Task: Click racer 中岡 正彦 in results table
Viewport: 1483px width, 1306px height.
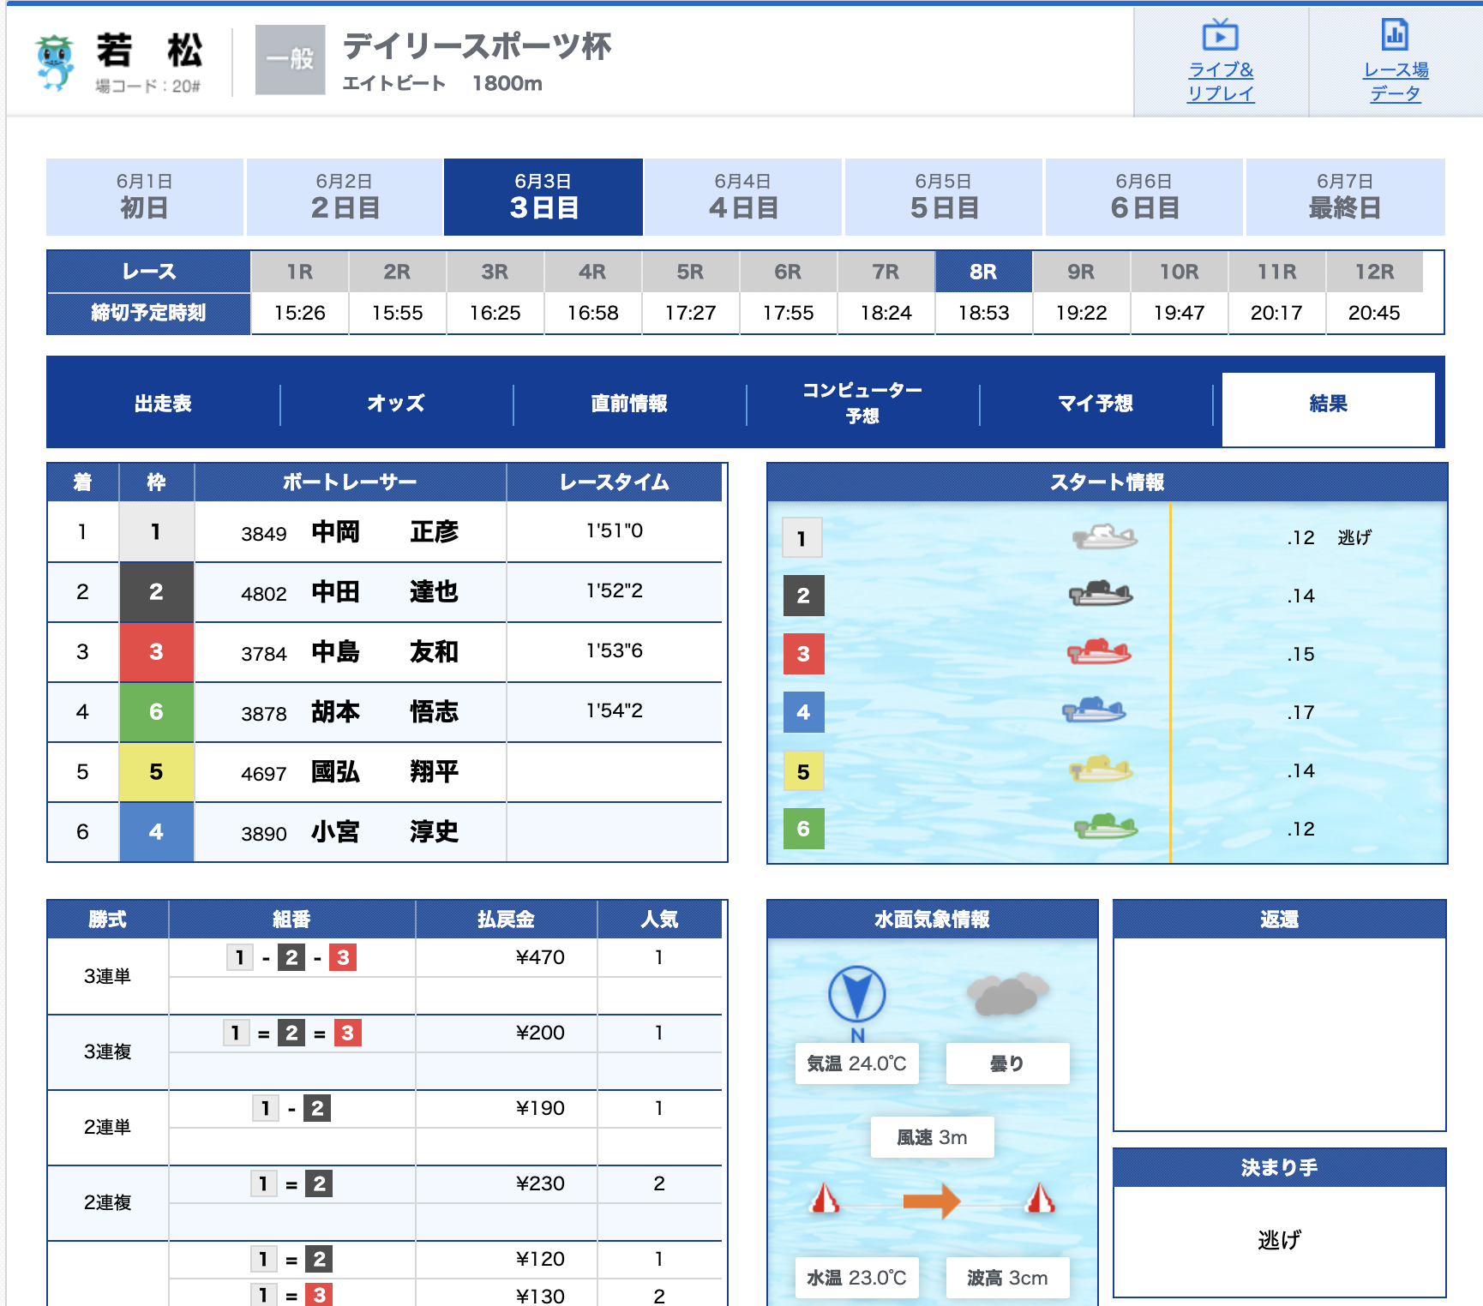Action: (x=384, y=532)
